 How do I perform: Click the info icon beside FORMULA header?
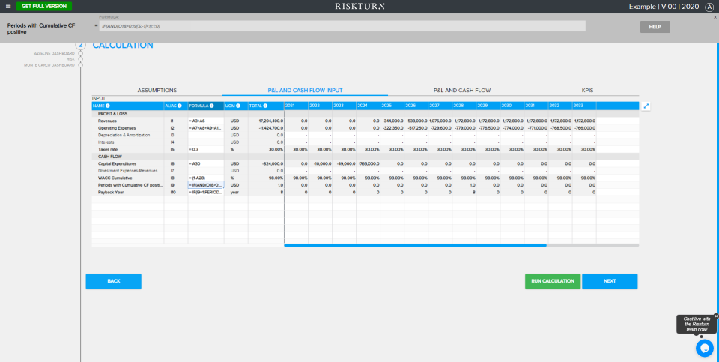pyautogui.click(x=212, y=106)
